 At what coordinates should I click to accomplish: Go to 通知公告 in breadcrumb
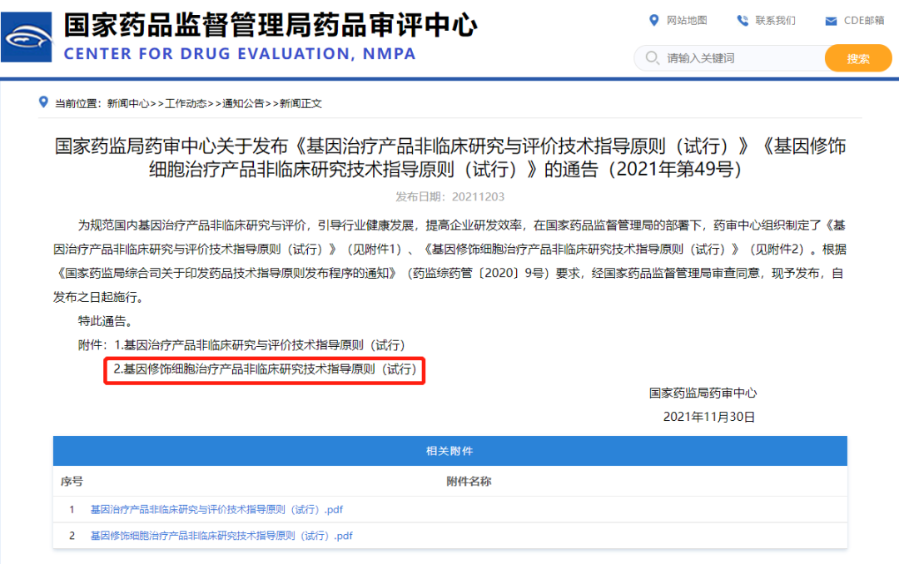click(243, 103)
